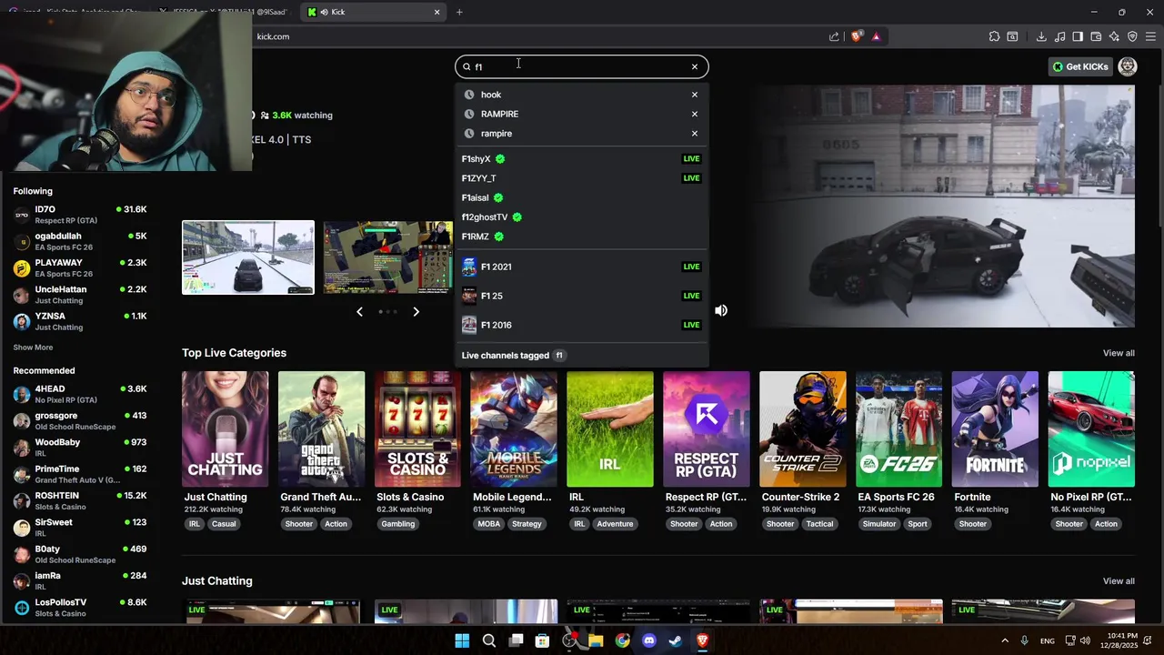The width and height of the screenshot is (1164, 655).
Task: Open channel F1ZYY_T from search results
Action: (582, 178)
